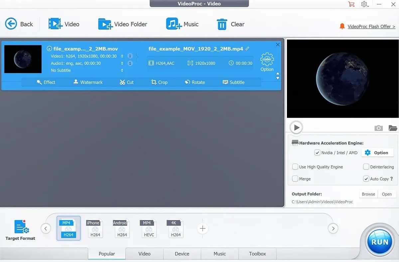Click the Earth preview video frame
This screenshot has width=399, height=262.
click(x=342, y=78)
